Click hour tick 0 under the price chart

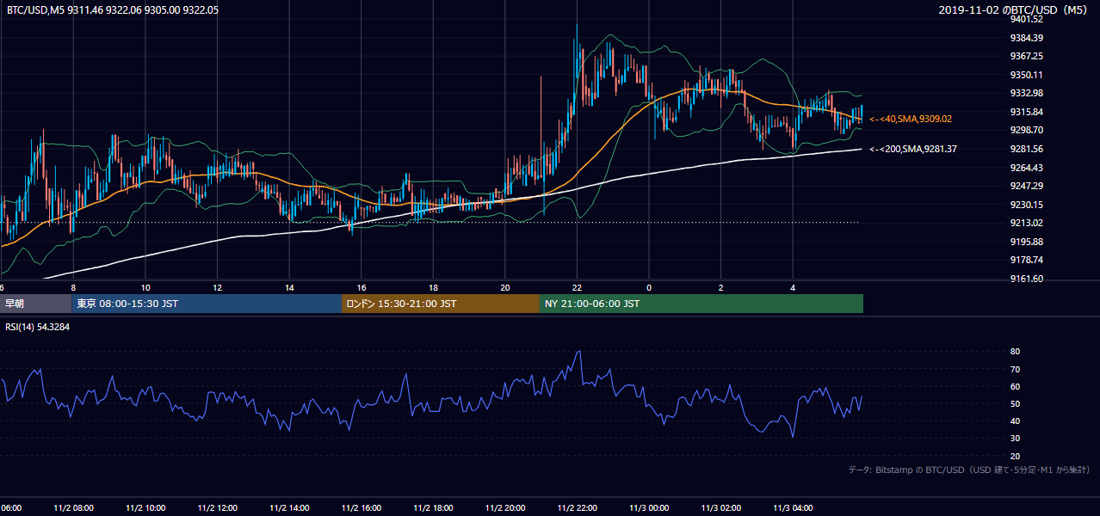coord(649,288)
